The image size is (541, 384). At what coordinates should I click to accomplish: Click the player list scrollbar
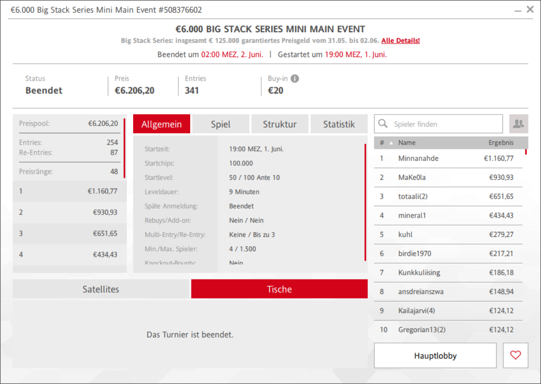click(526, 151)
